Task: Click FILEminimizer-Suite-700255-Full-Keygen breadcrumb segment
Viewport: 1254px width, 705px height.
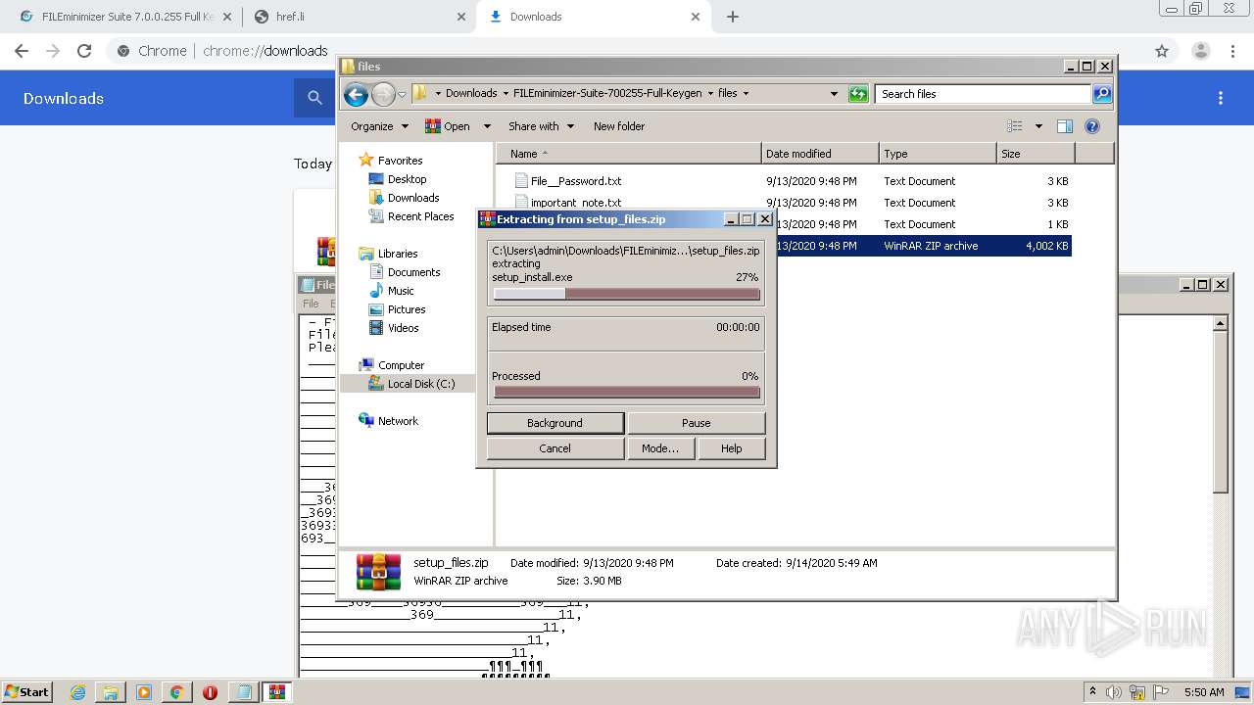Action: click(x=607, y=94)
